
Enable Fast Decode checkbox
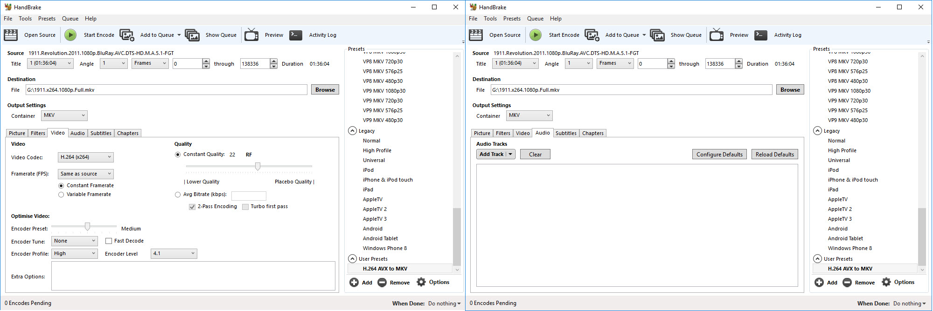109,241
